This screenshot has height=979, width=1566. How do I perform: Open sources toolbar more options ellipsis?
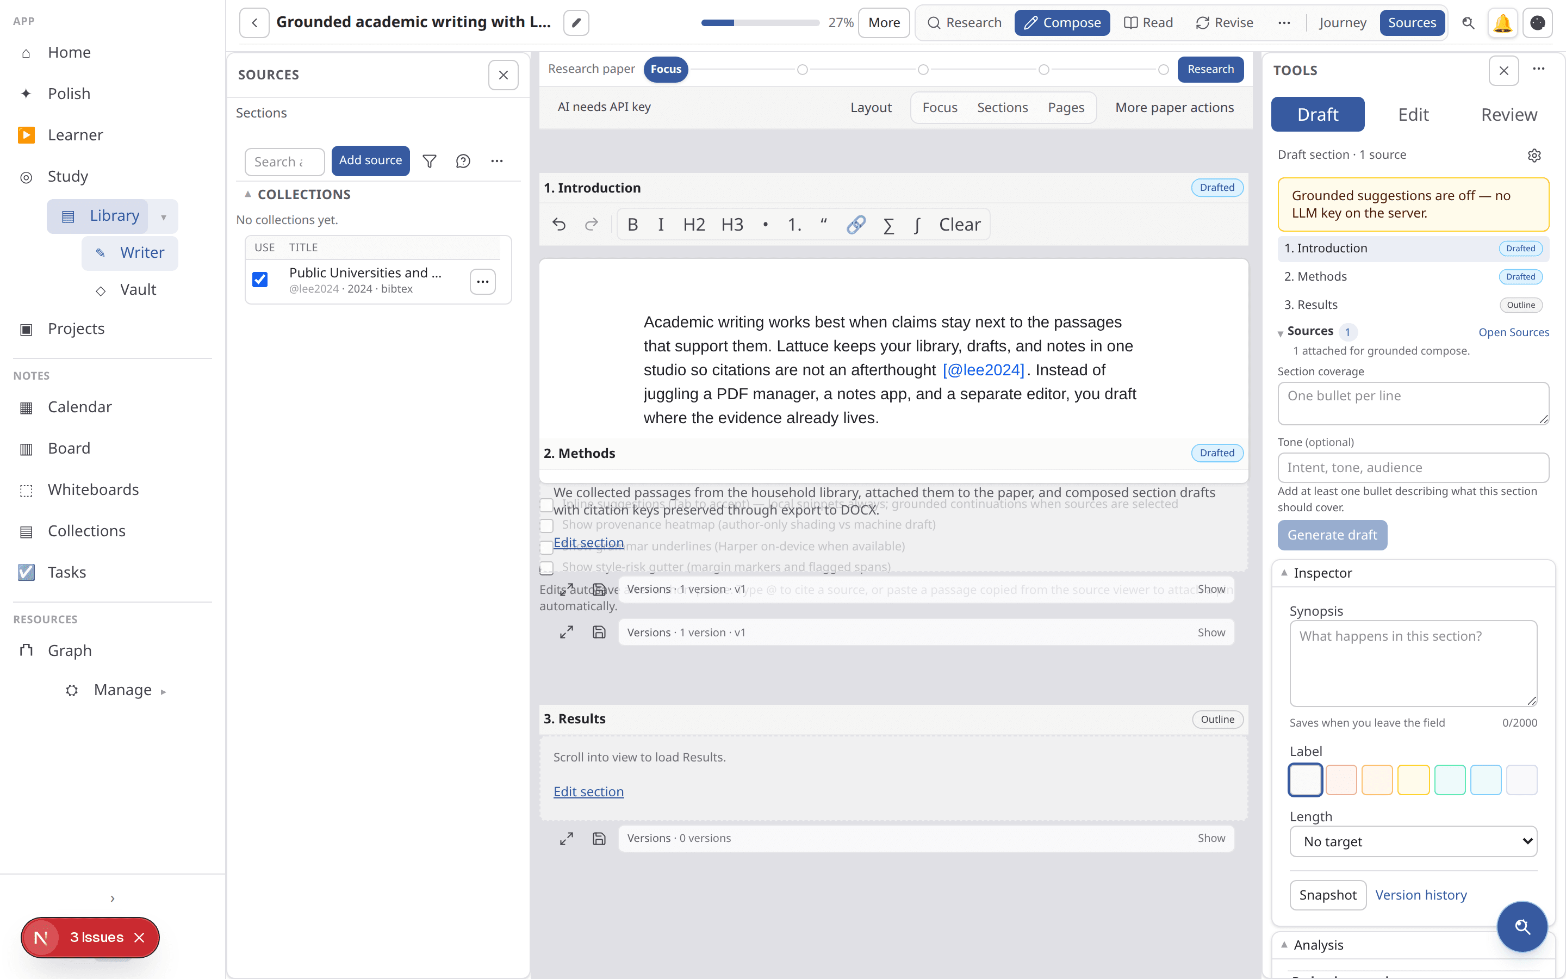click(497, 161)
